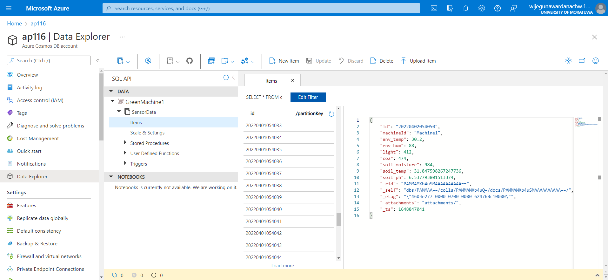Click the Open Query folder icon
The height and width of the screenshot is (280, 608).
pos(225,61)
